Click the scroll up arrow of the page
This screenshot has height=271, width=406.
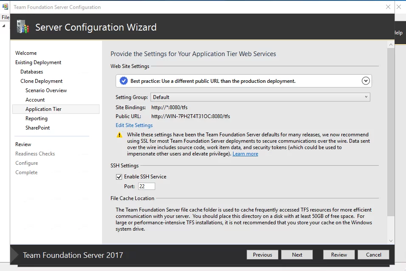[x=391, y=45]
